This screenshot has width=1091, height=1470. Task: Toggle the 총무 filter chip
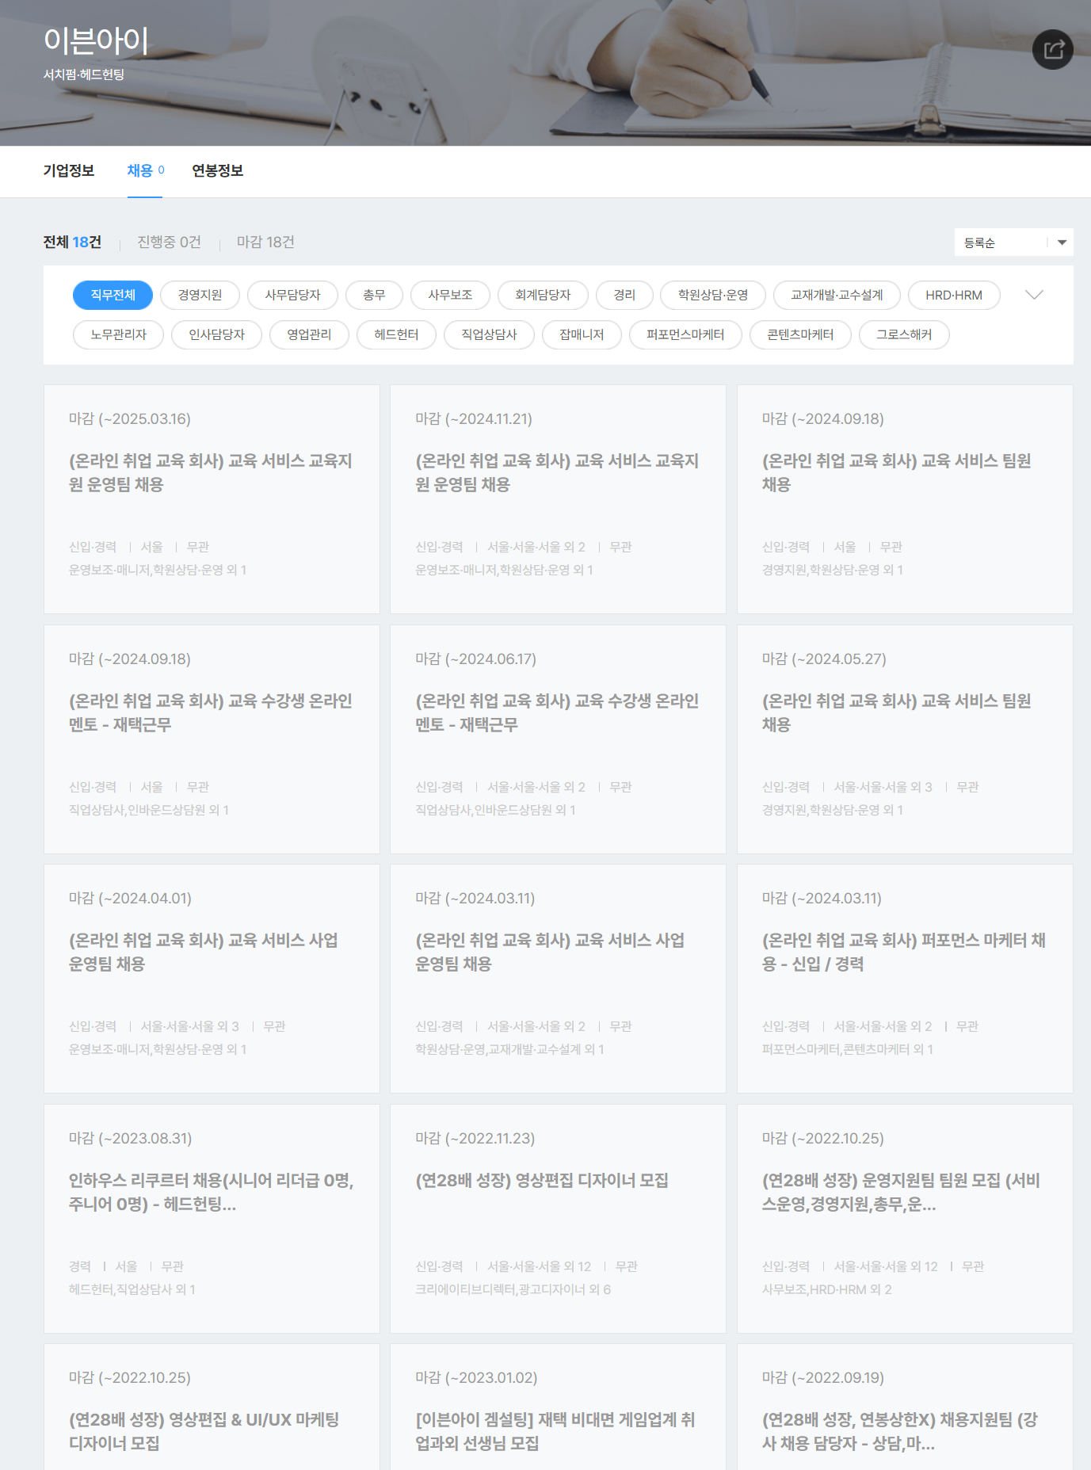[x=374, y=295]
